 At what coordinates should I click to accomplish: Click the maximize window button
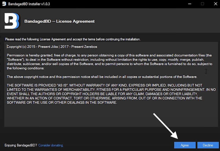point(202,4)
